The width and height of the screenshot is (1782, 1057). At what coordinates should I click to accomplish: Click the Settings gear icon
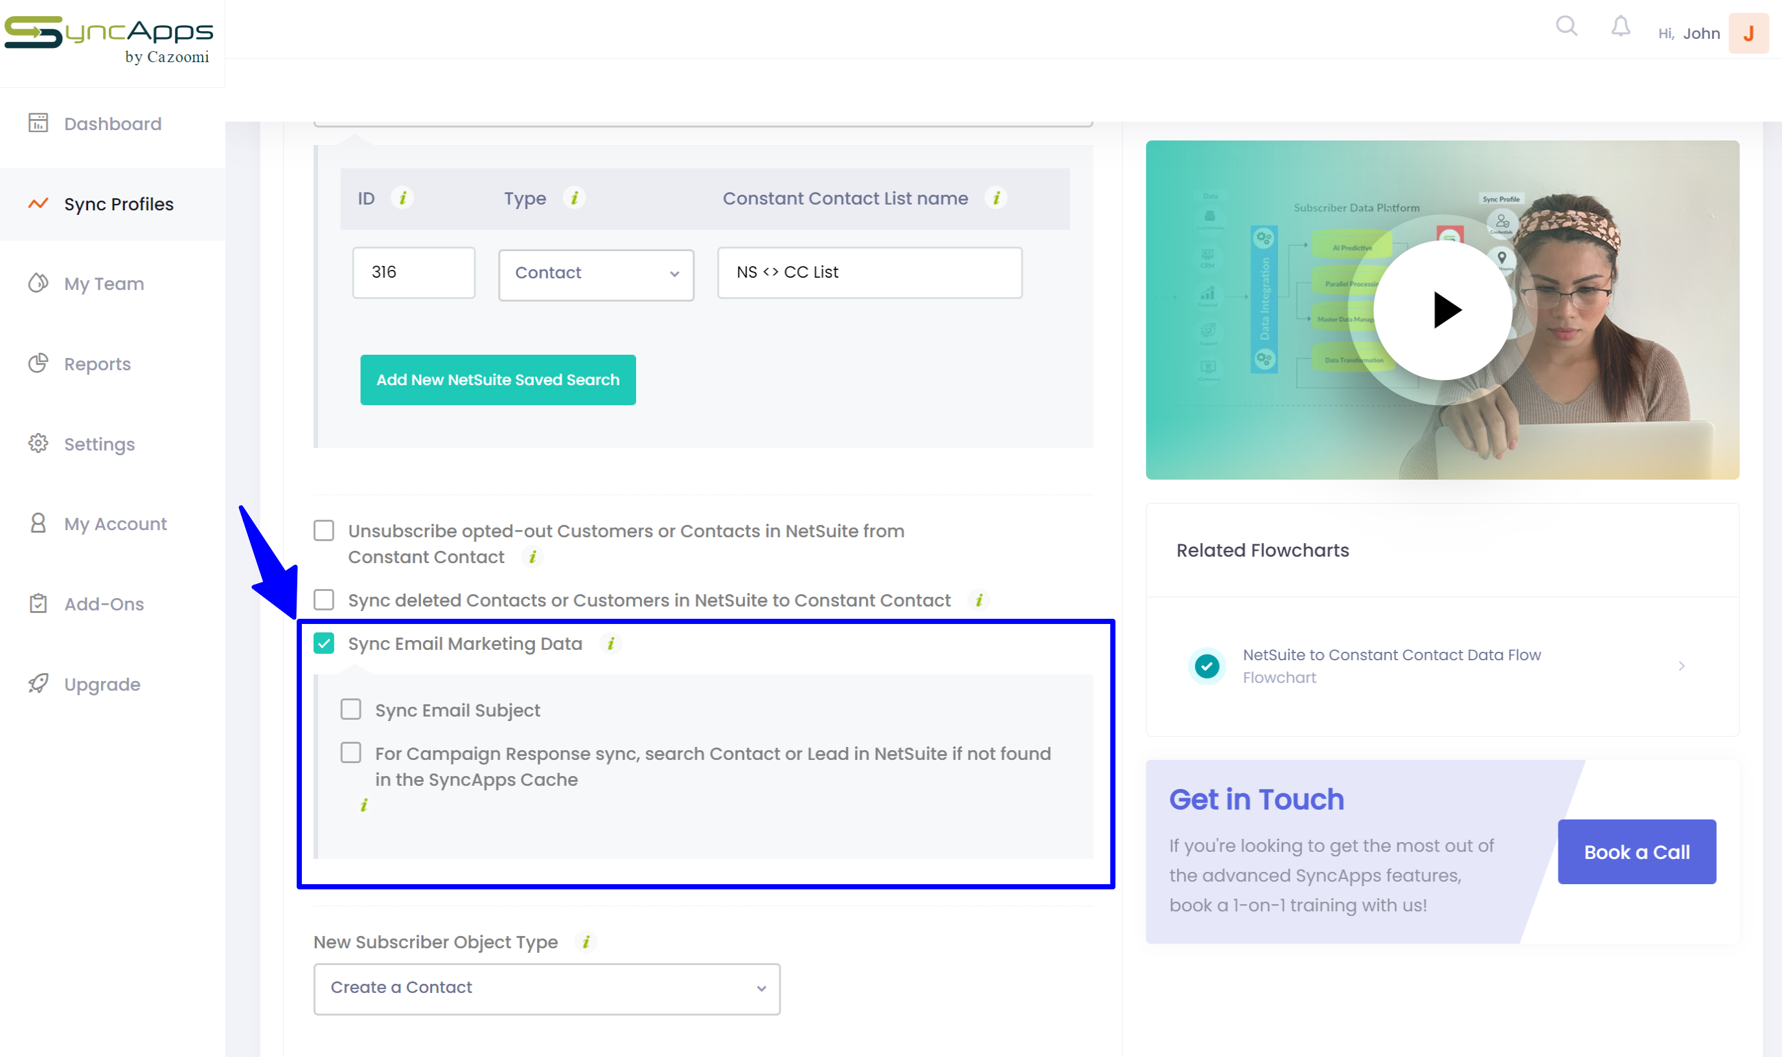[x=38, y=443]
